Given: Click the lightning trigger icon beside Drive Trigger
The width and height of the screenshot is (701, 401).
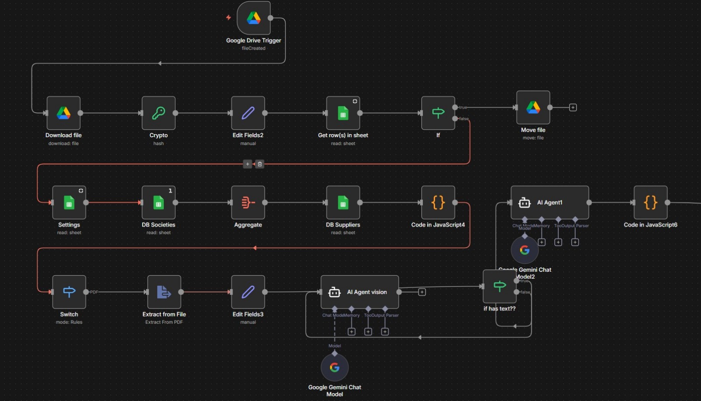Looking at the screenshot, I should point(228,18).
